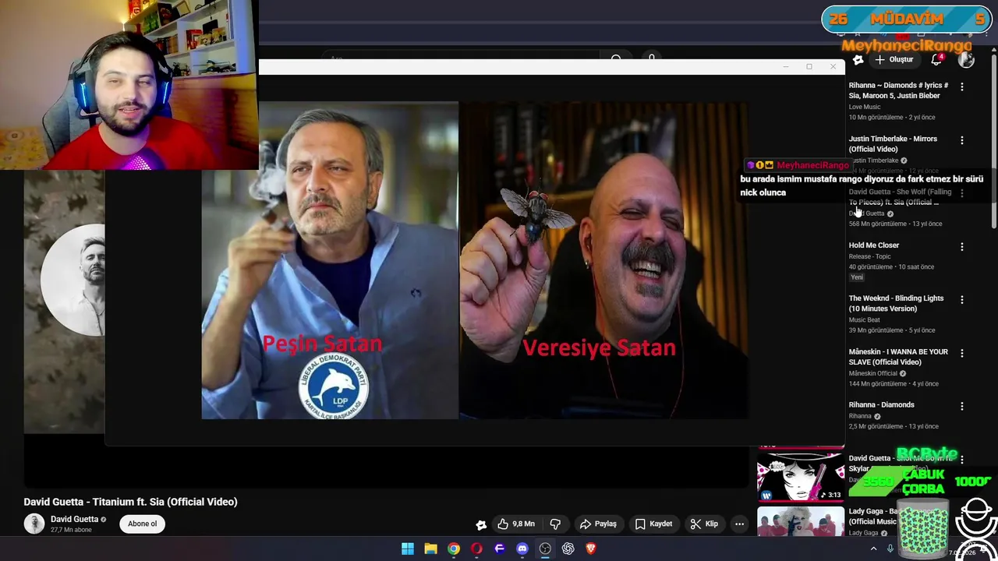Click the Lady Gaga video thumbnail

(800, 521)
